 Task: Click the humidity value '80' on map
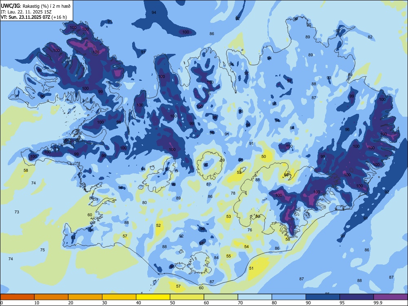[144, 202]
